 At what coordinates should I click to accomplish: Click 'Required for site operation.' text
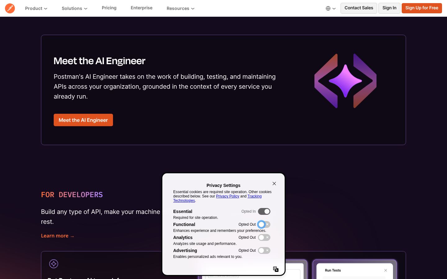click(196, 218)
